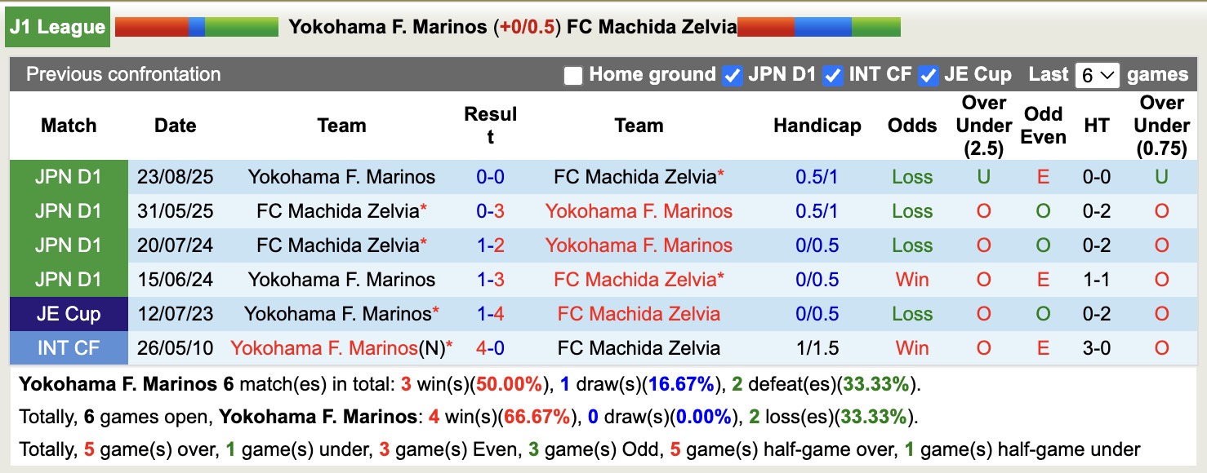This screenshot has width=1207, height=473.
Task: Disable the INT CF filter checkbox
Action: tap(832, 74)
